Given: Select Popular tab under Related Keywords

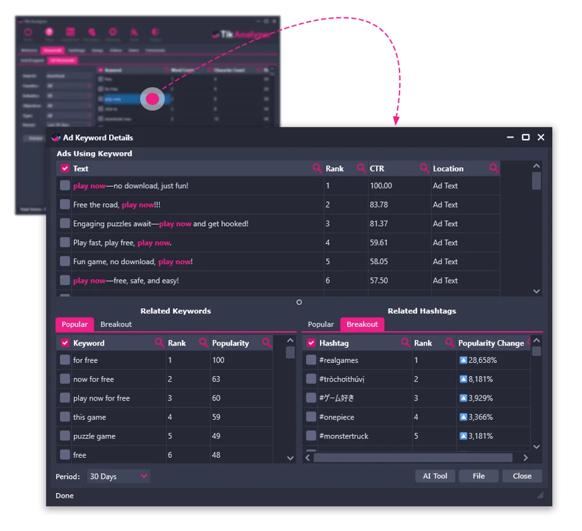Looking at the screenshot, I should (x=75, y=324).
